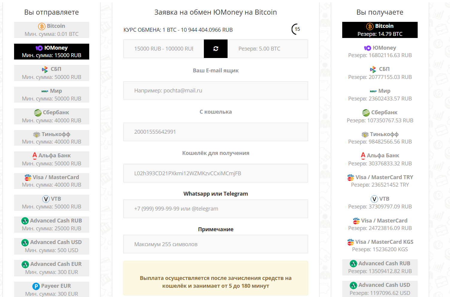The height and width of the screenshot is (297, 450).
Task: Focus the С кошелька wallet number field
Action: tap(216, 132)
